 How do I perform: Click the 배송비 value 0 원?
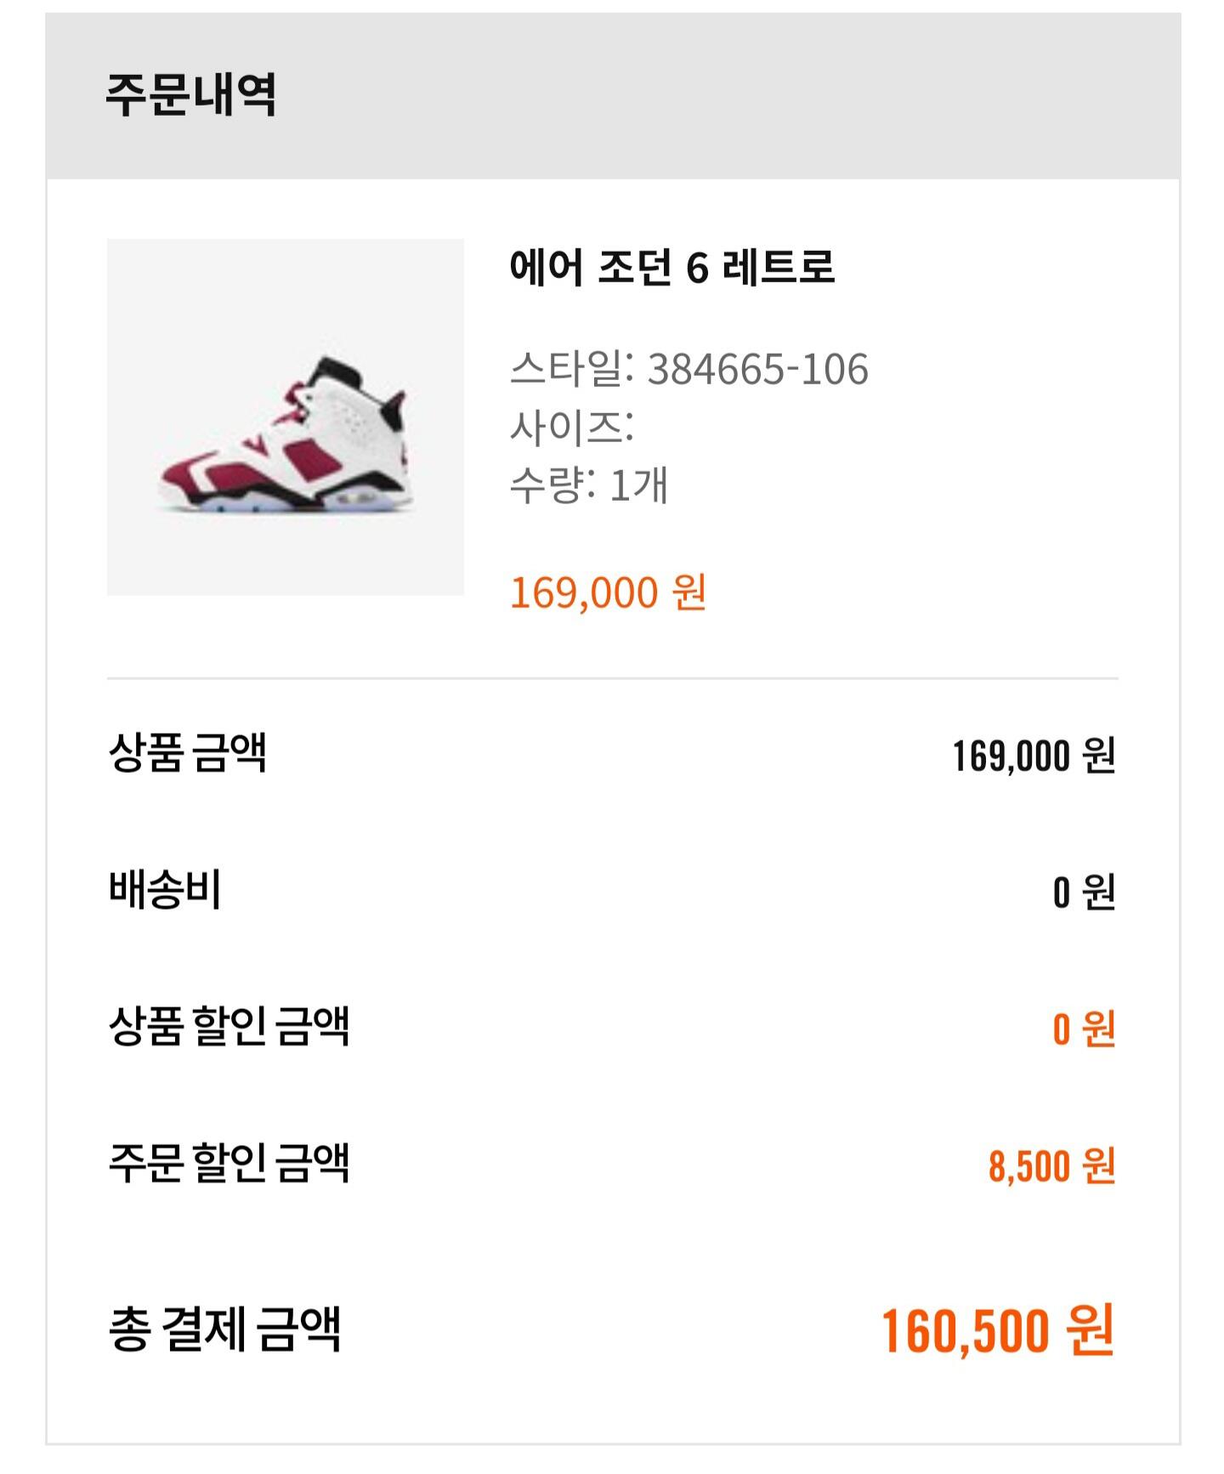[x=1084, y=893]
